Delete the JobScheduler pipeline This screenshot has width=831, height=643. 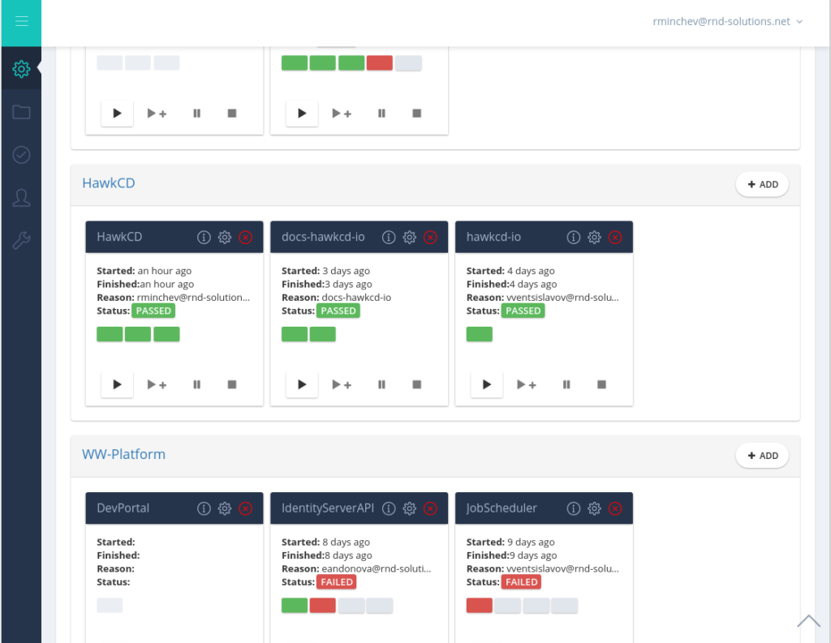tap(615, 508)
